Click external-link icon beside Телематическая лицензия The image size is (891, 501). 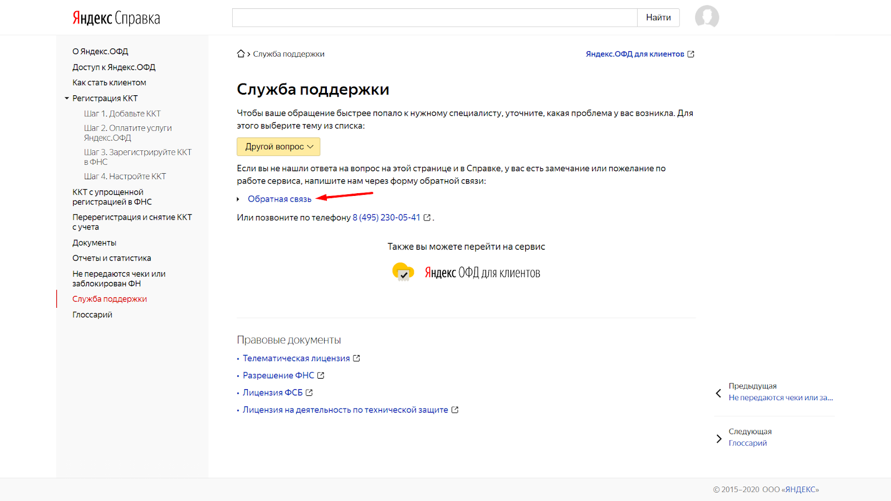356,358
